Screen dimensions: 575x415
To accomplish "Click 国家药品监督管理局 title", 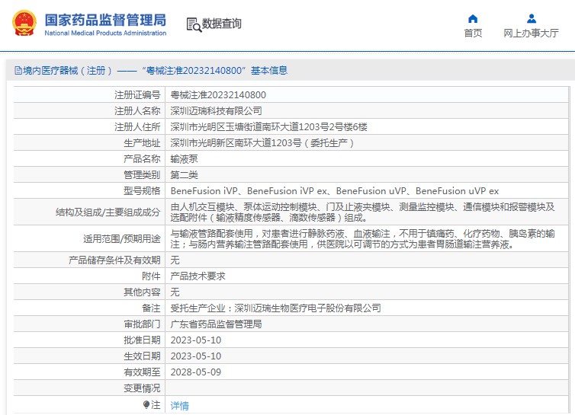I will point(105,20).
